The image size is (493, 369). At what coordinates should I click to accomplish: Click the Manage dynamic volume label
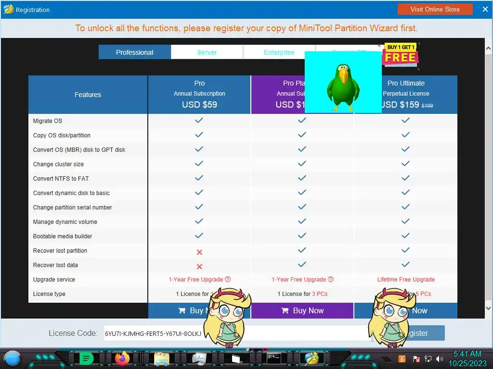[x=65, y=222]
